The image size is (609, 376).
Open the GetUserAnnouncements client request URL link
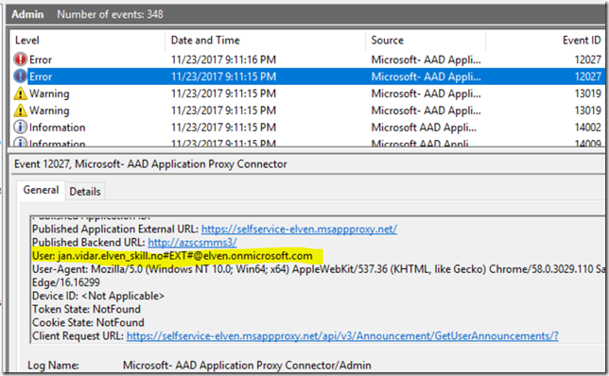(342, 335)
